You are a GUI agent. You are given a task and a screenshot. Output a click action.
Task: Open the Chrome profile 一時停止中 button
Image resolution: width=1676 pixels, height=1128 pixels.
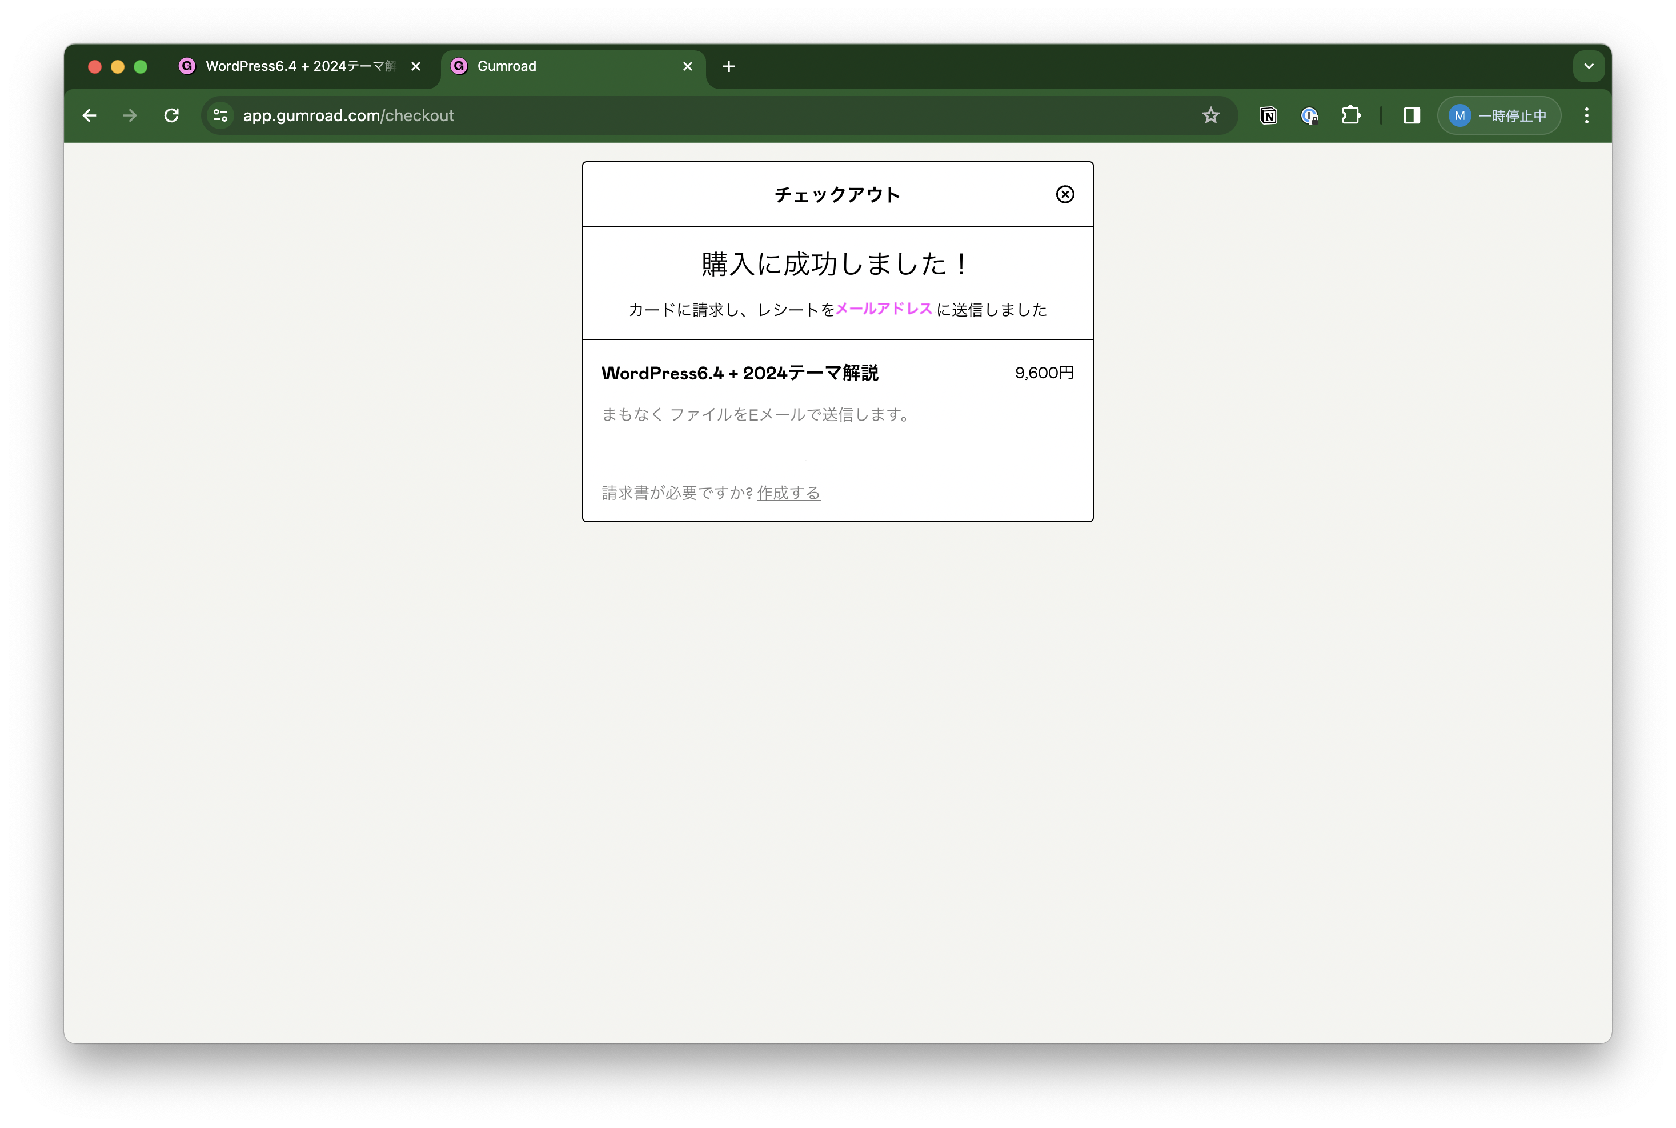tap(1498, 115)
